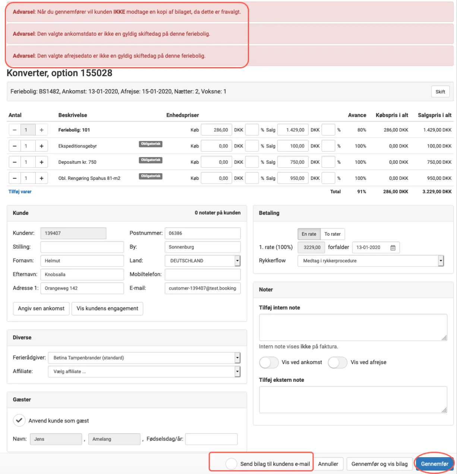
Task: Open the Ferierådgiver dropdown
Action: tap(237, 358)
